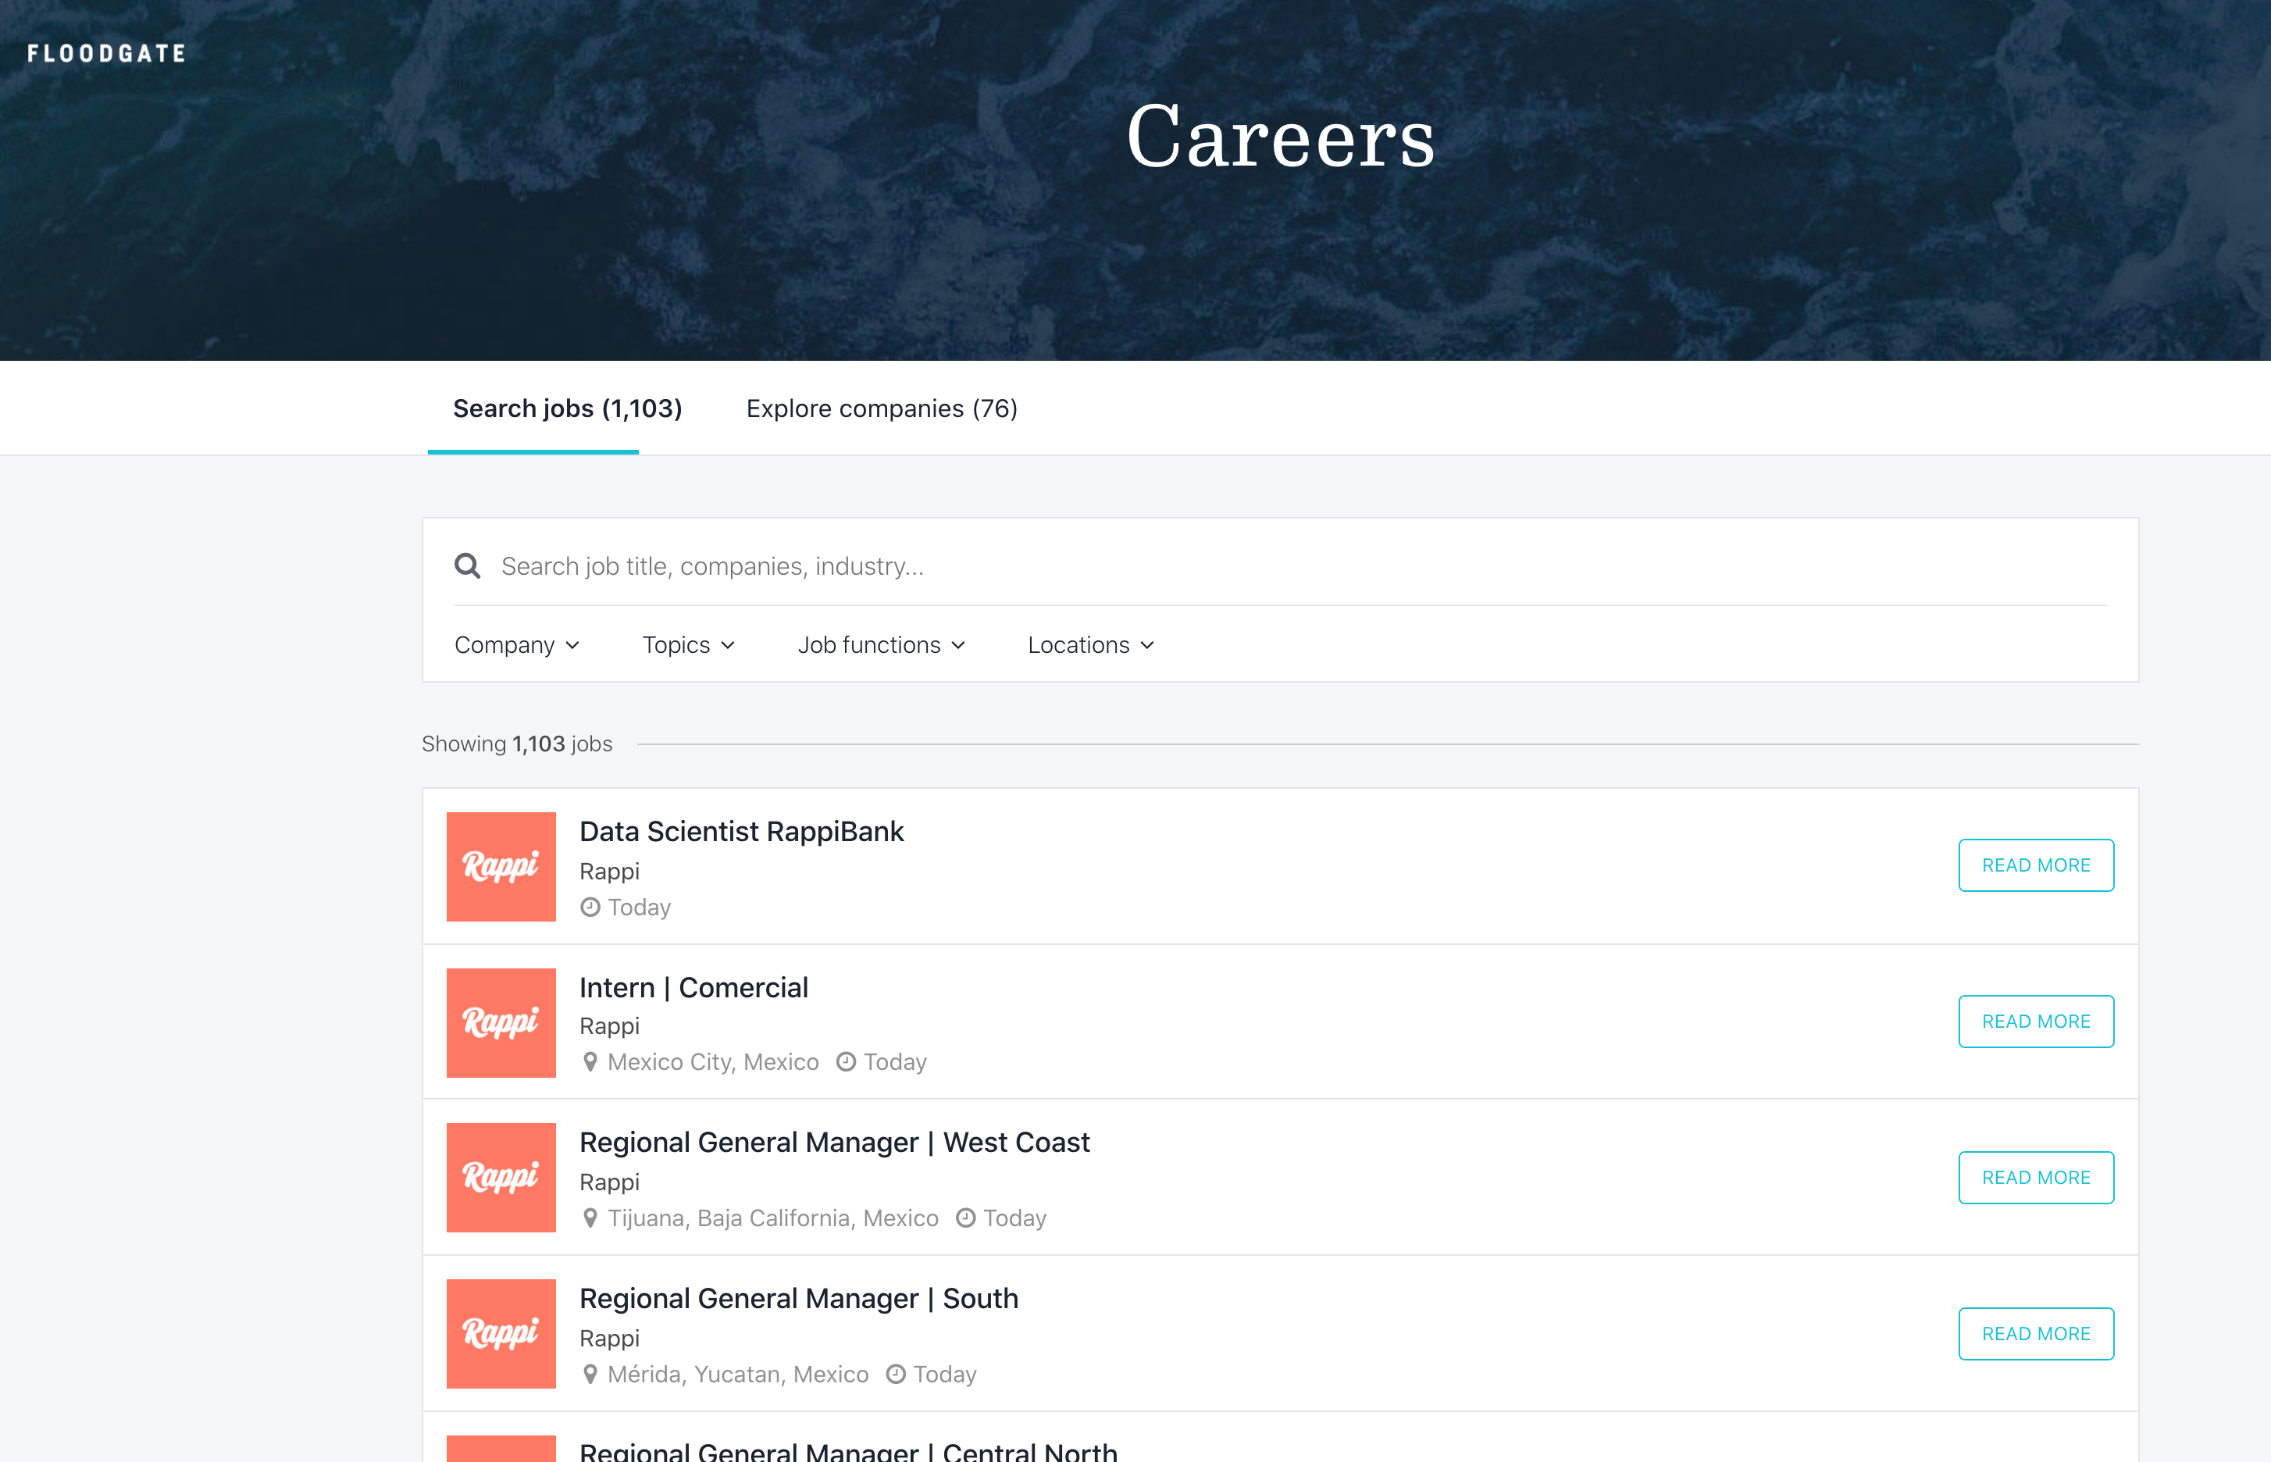
Task: Expand the Job functions dropdown
Action: point(881,646)
